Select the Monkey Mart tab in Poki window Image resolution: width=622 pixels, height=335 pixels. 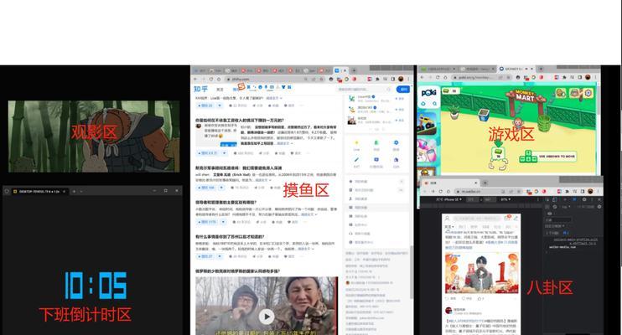click(516, 69)
